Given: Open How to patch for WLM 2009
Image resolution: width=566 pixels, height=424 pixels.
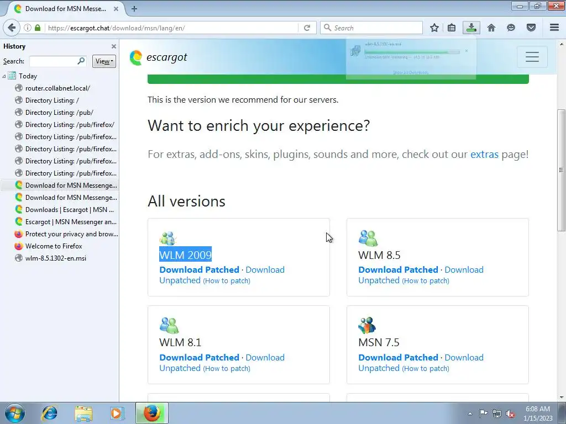Looking at the screenshot, I should click(227, 281).
